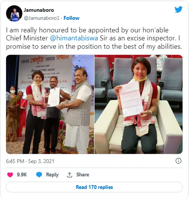Like the tweet with heart icon
This screenshot has height=200, width=189.
tap(10, 175)
